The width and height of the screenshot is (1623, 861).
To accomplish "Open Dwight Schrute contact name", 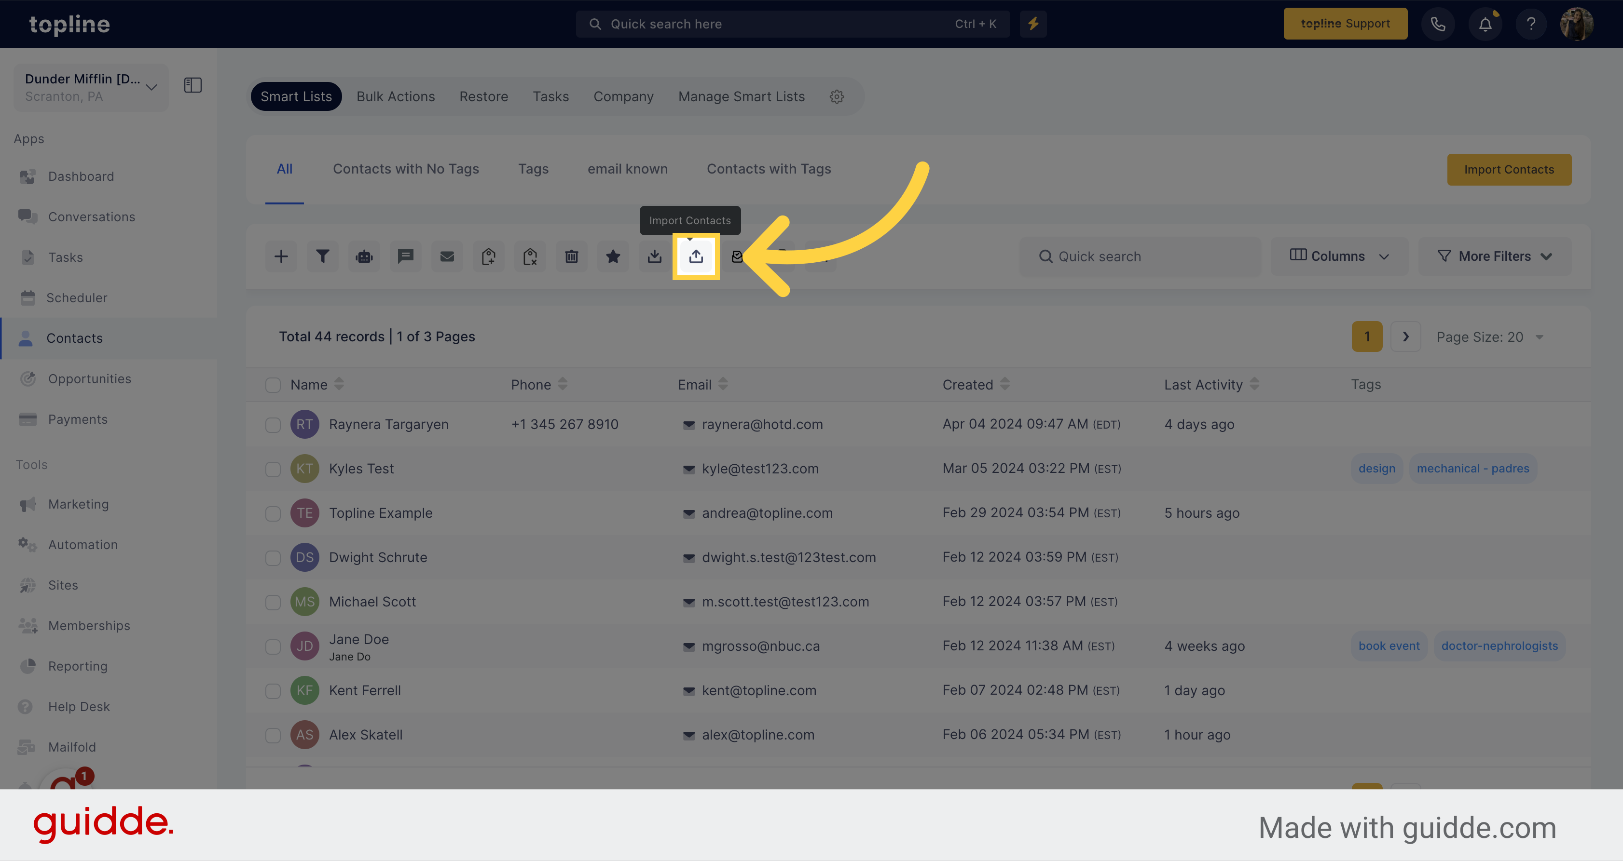I will click(x=378, y=558).
